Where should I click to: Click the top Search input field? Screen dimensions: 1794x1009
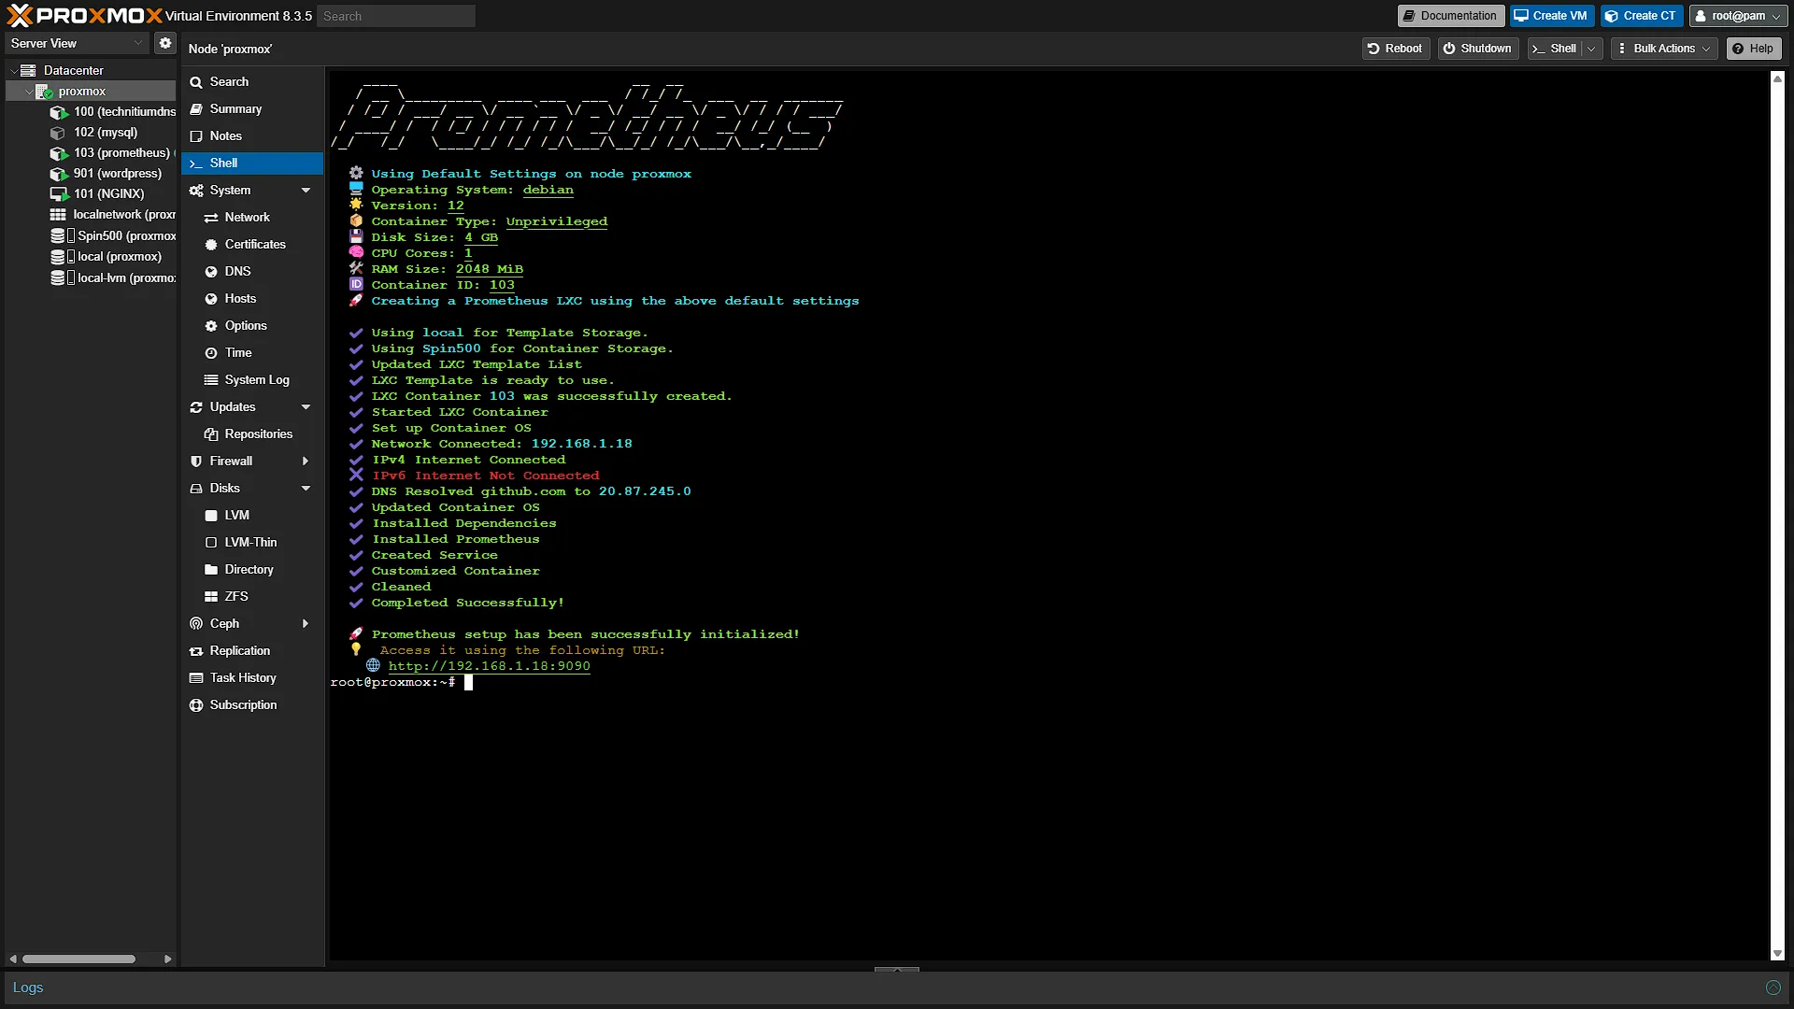(x=396, y=16)
